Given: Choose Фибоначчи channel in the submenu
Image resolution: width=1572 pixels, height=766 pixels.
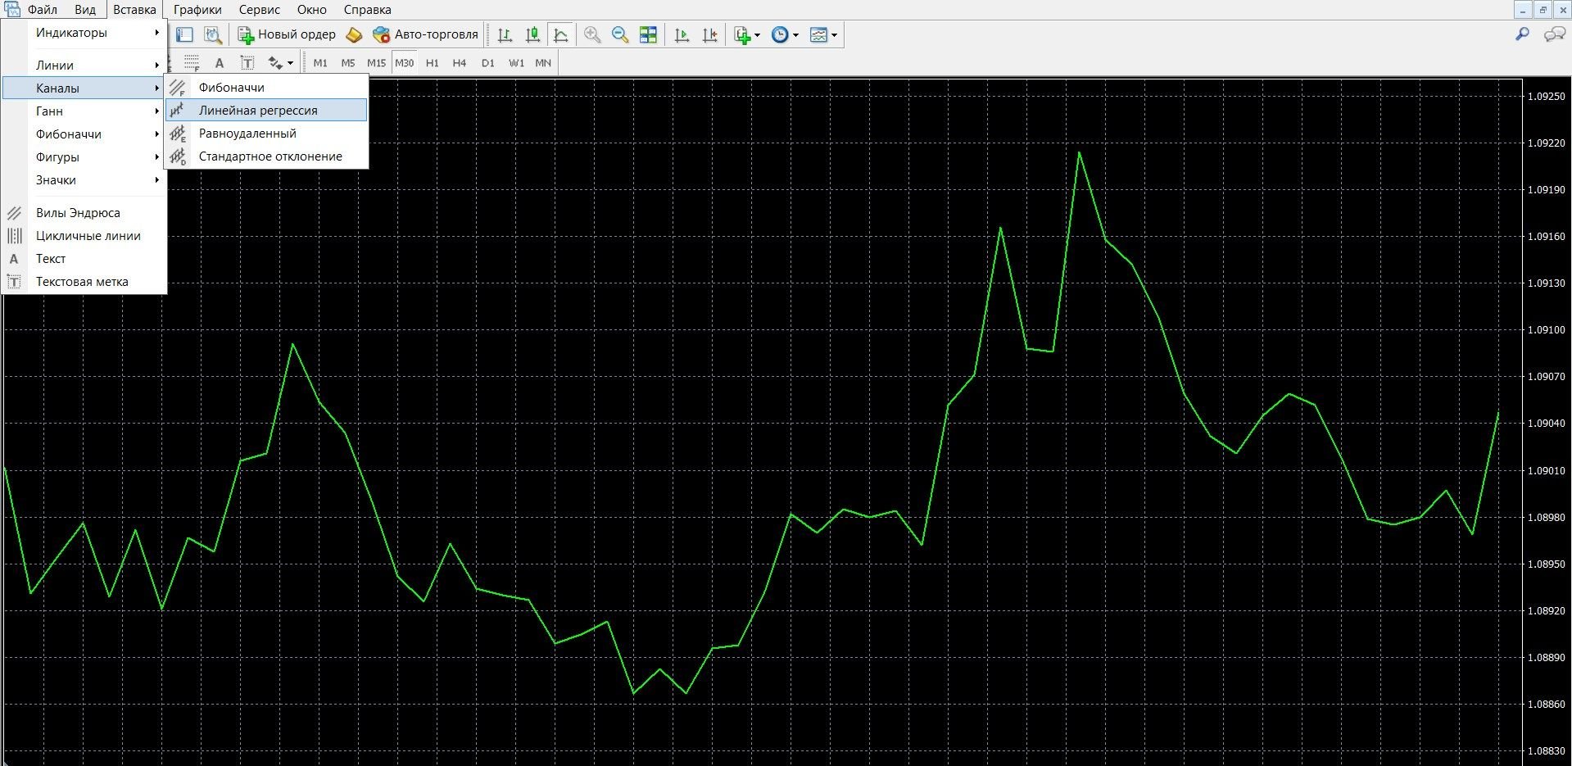Looking at the screenshot, I should (266, 88).
